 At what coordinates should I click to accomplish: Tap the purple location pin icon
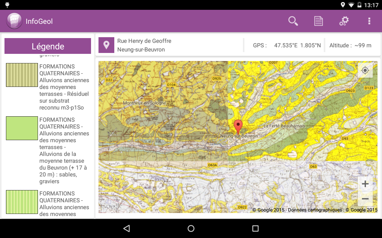[x=106, y=45]
